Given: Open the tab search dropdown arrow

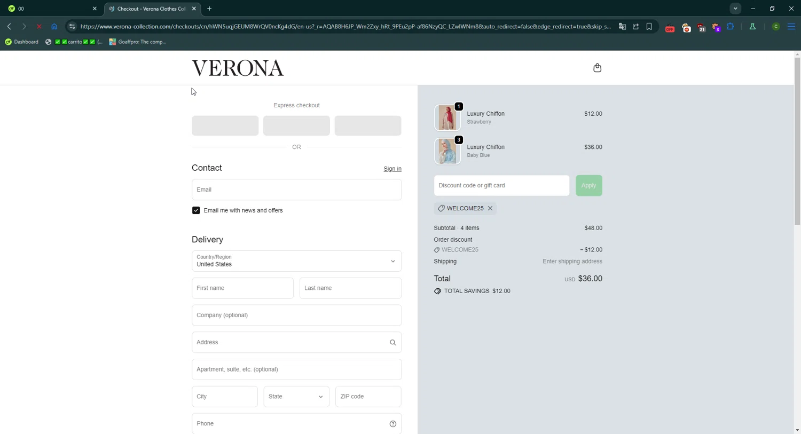Looking at the screenshot, I should [x=735, y=9].
